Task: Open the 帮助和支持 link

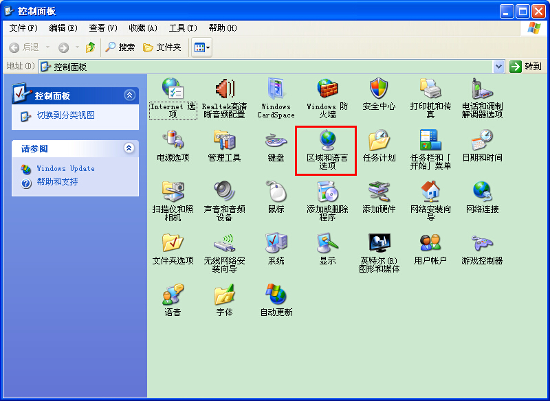Action: pyautogui.click(x=58, y=182)
